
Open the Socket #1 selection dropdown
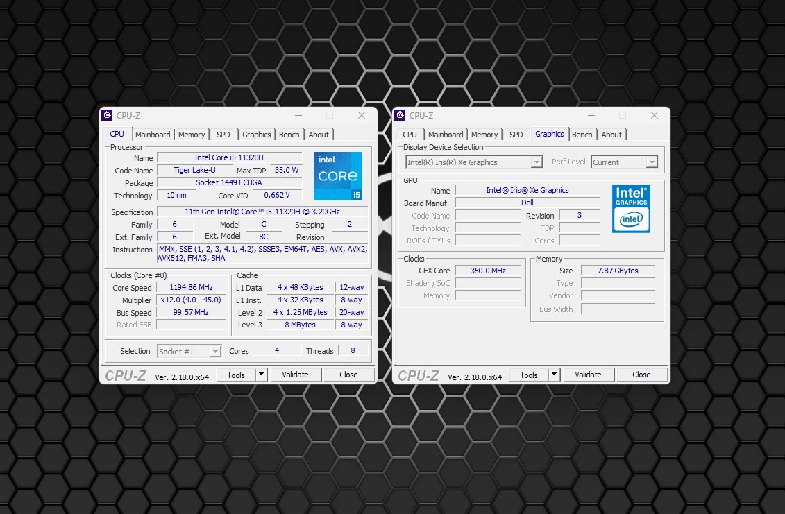pos(189,352)
